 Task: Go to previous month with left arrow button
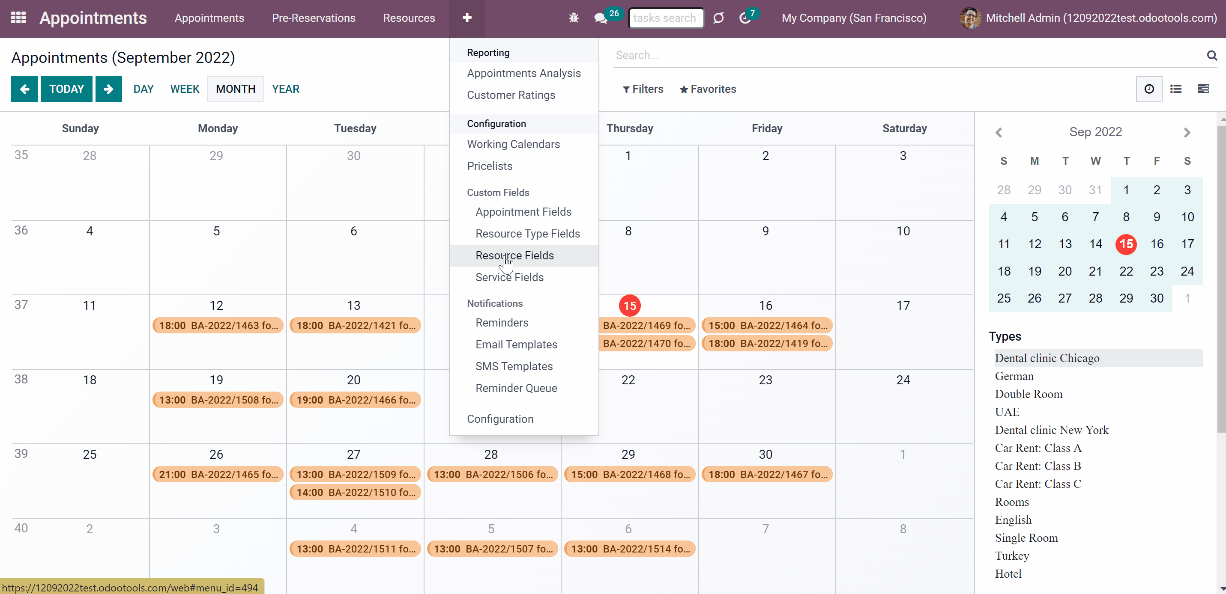tap(24, 89)
